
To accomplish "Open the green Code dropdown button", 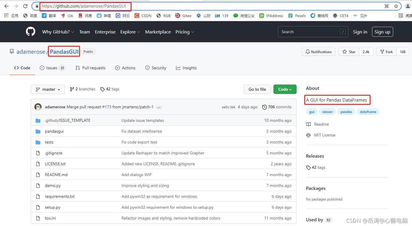I will pos(285,89).
